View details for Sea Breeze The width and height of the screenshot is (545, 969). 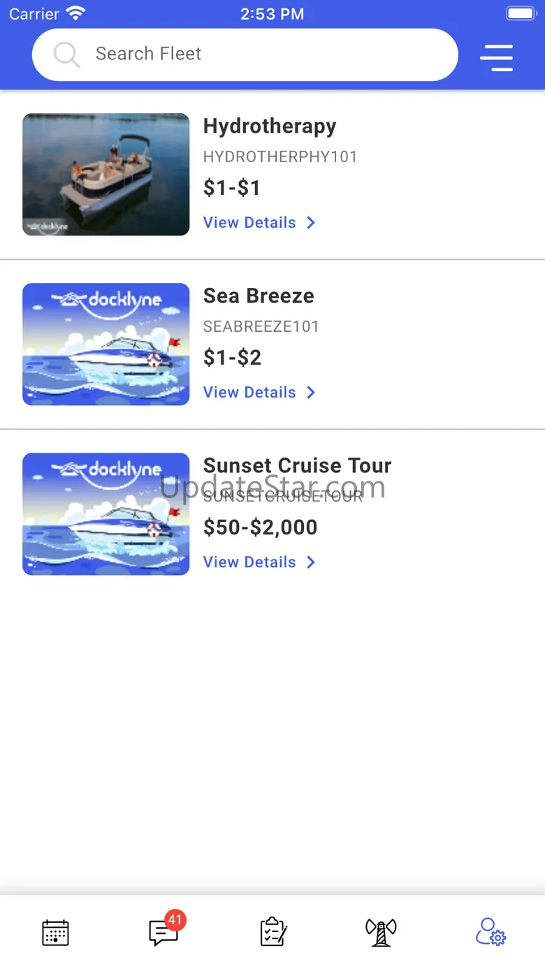(x=249, y=393)
